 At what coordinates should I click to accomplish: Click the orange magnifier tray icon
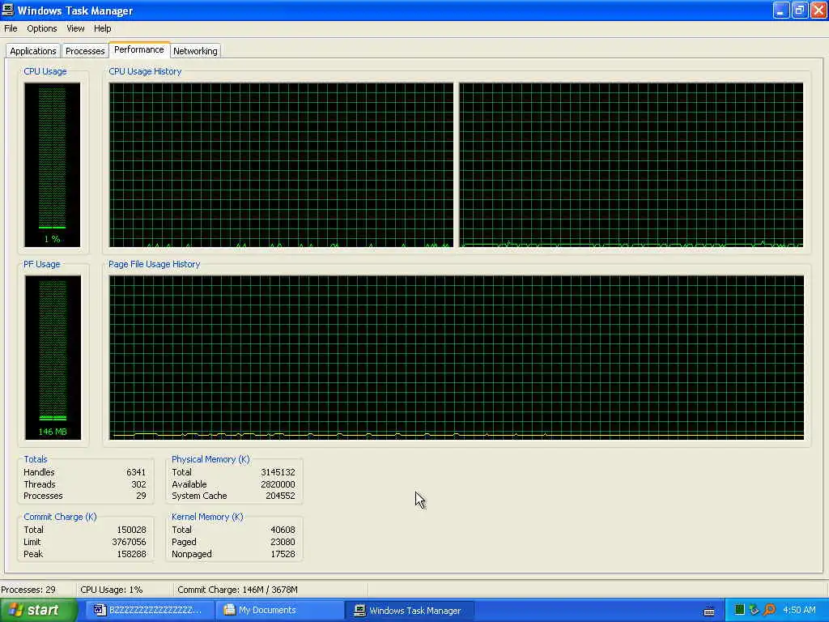769,610
